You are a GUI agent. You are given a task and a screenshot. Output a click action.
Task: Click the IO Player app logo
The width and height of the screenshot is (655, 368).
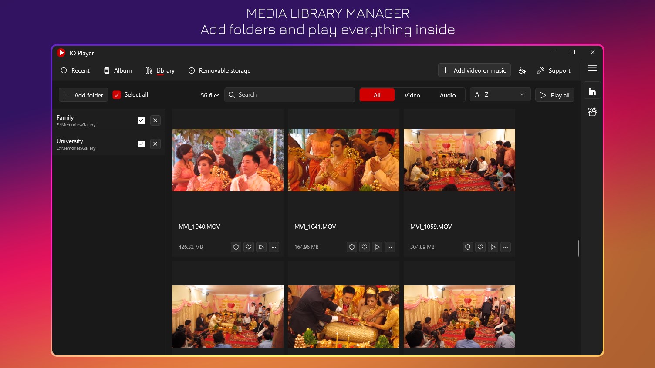[x=61, y=53]
